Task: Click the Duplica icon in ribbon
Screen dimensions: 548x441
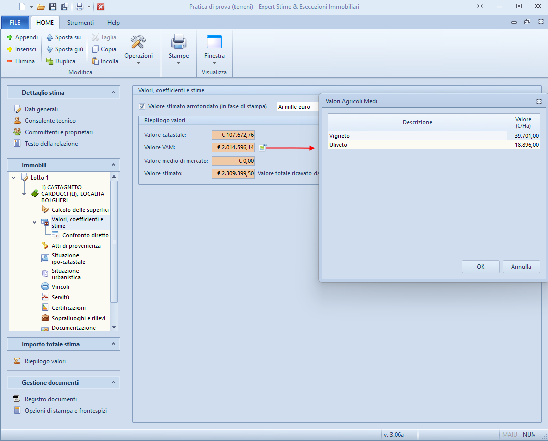Action: point(50,61)
